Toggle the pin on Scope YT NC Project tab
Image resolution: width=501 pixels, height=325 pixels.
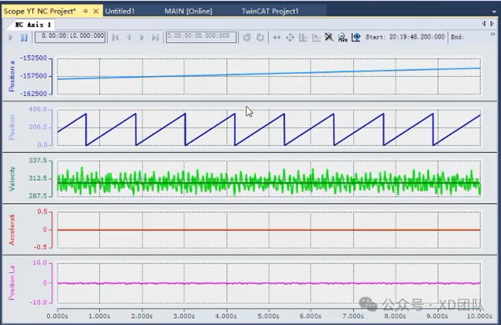tap(85, 11)
